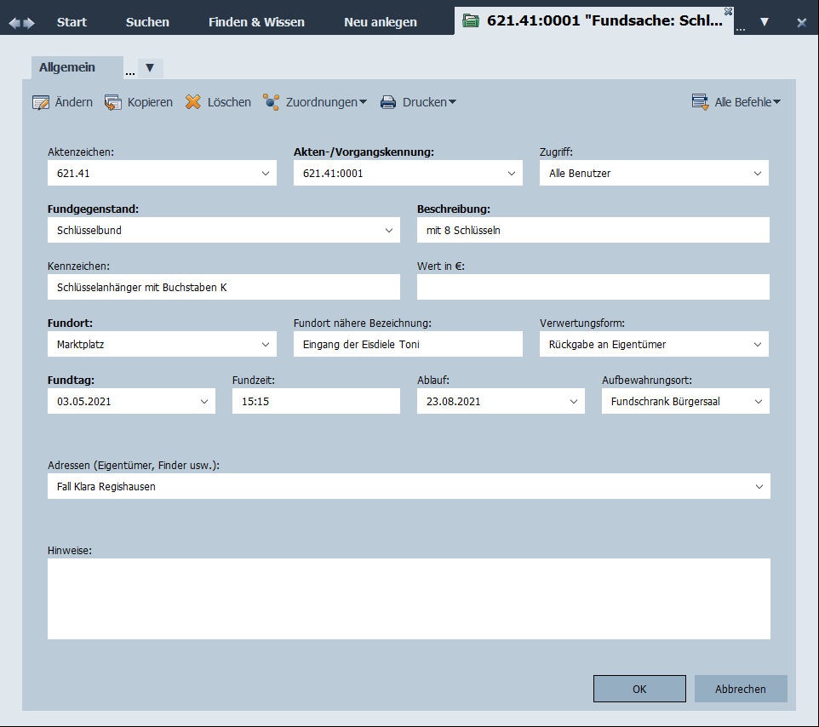Click into the Hinweise text area

(x=409, y=598)
